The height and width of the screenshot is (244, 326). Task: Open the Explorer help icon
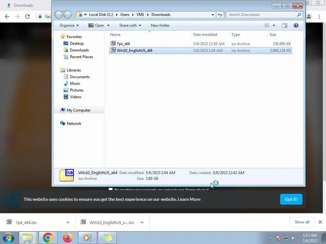(x=296, y=25)
